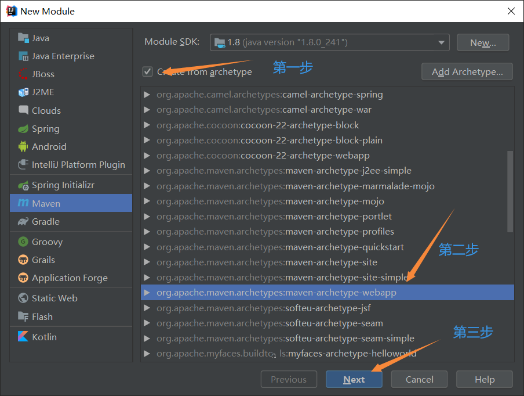Select maven-archetype-profiles archetype
Screen dimensions: 524x396
(327, 232)
